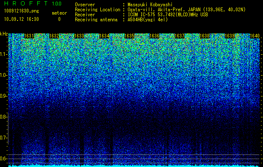
Task: Click the 0.6 frequency axis label
Action: pos(3,159)
